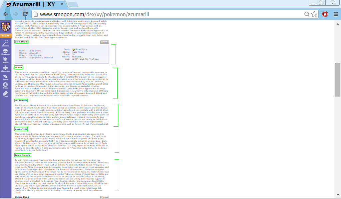Image resolution: width=341 pixels, height=199 pixels.
Task: Open the Pokemon list from sidebar
Action: tap(5, 52)
